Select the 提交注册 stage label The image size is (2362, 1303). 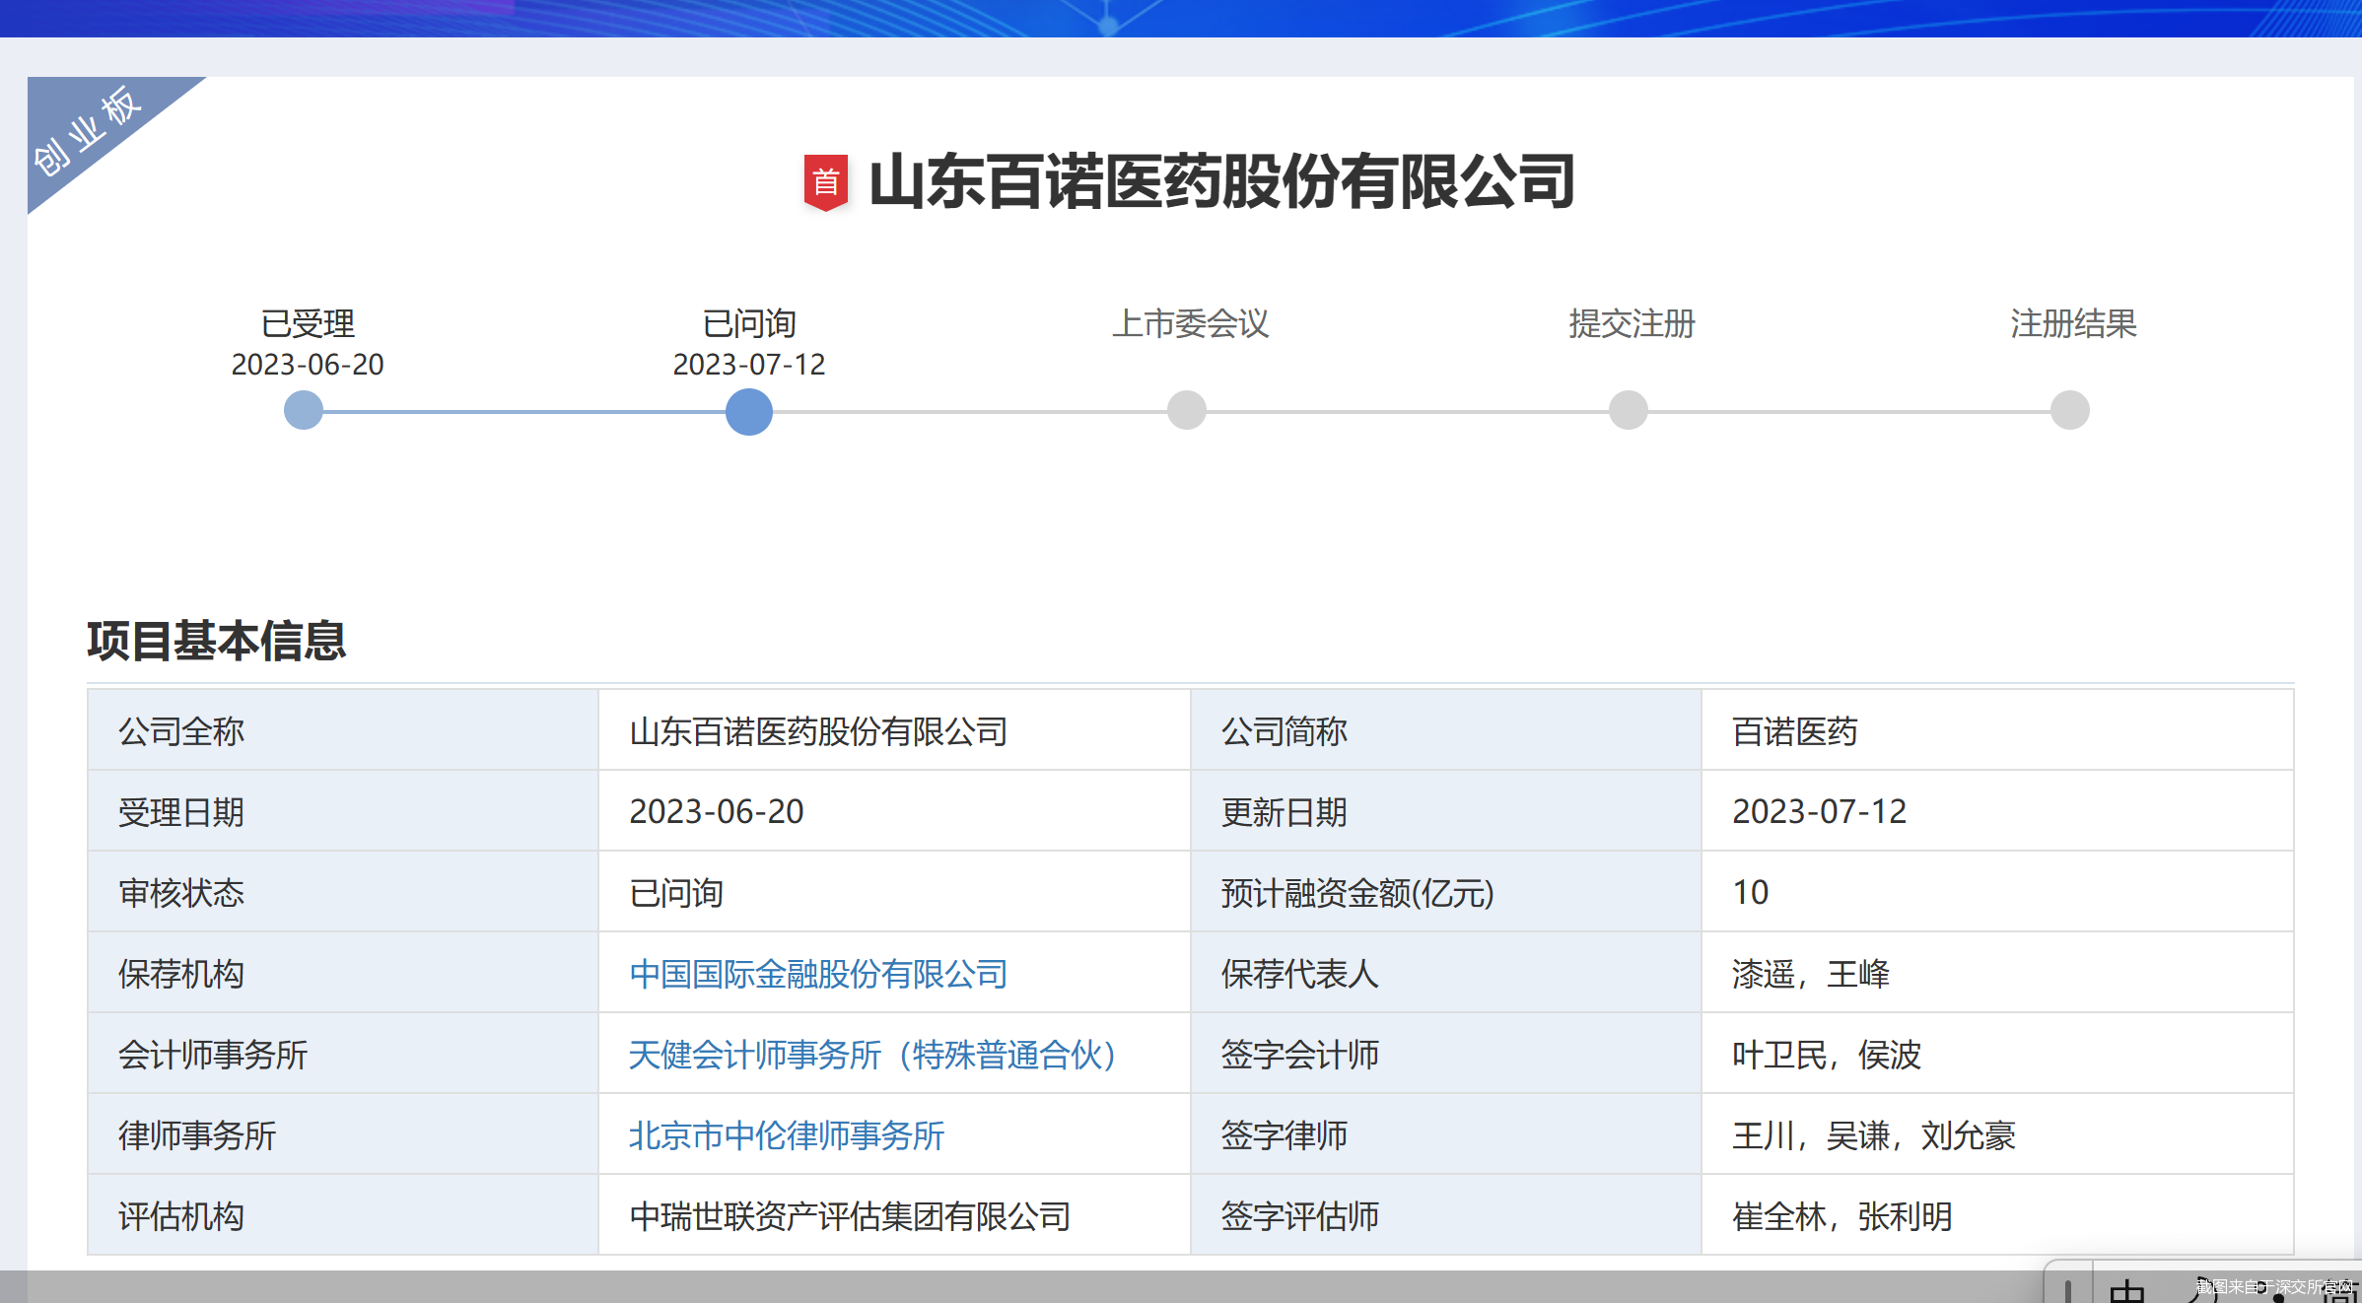(x=1632, y=323)
